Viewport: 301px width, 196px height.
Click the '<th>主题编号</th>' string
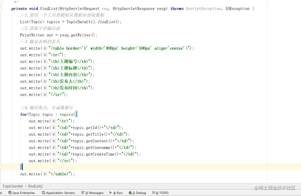click(70, 61)
